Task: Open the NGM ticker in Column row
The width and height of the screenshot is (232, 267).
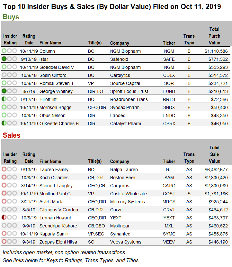Action: click(x=169, y=51)
